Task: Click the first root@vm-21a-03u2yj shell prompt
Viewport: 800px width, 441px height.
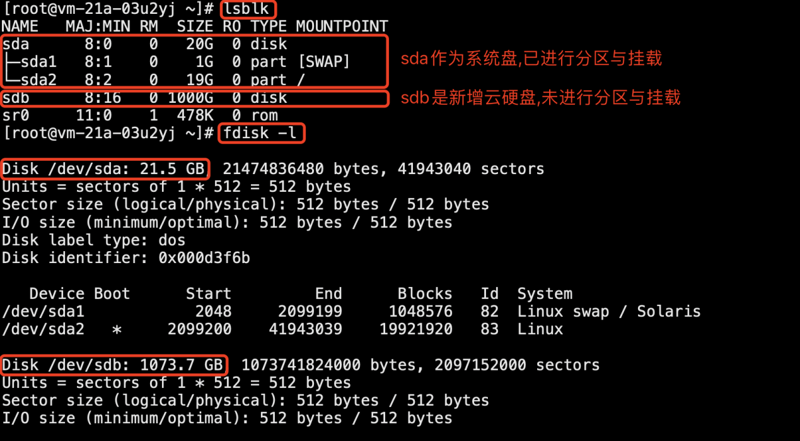Action: pyautogui.click(x=108, y=9)
